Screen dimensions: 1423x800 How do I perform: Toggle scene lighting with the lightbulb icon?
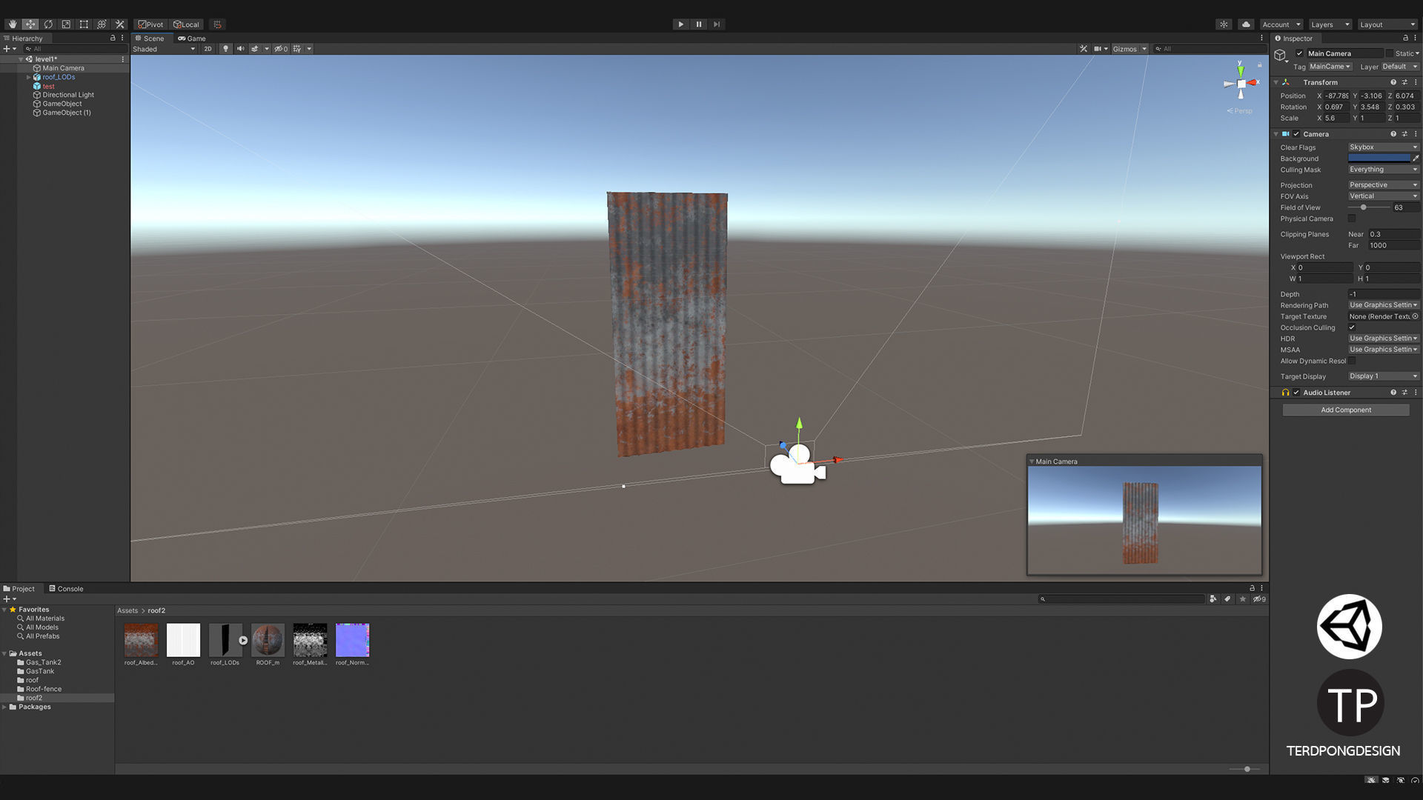[x=226, y=49]
